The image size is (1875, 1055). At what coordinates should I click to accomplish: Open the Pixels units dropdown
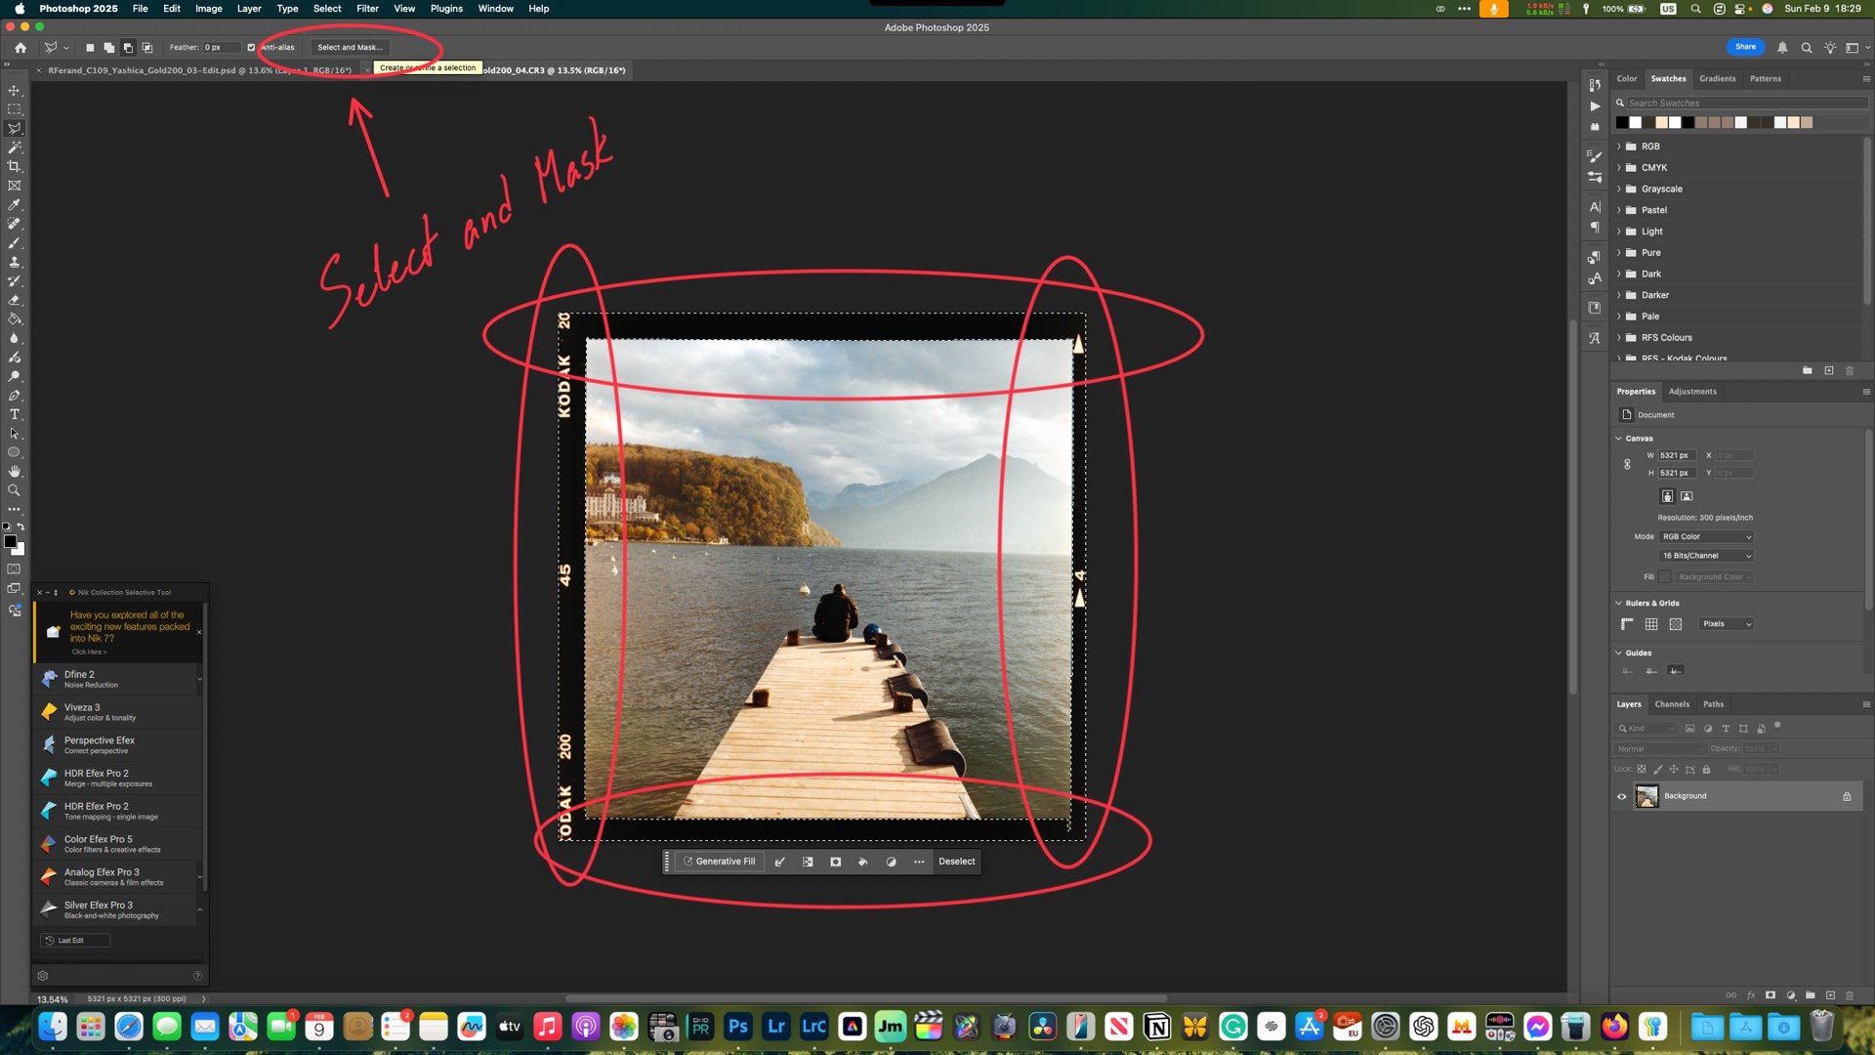click(x=1727, y=624)
